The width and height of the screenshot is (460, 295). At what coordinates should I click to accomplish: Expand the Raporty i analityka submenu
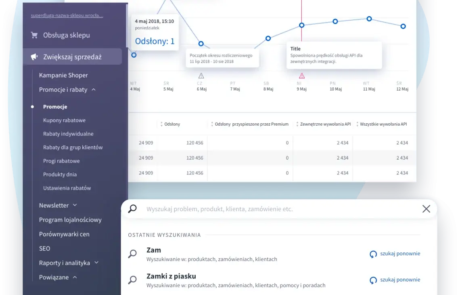pyautogui.click(x=96, y=262)
